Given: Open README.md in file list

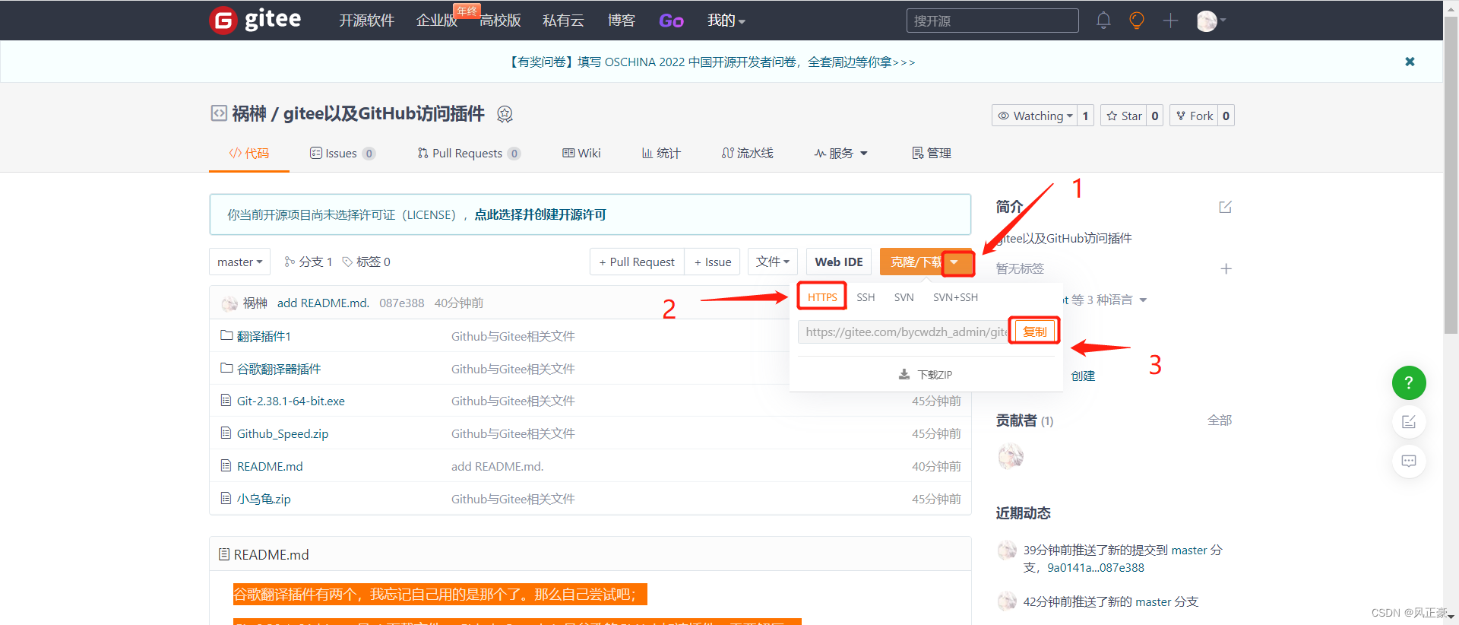Looking at the screenshot, I should [270, 466].
